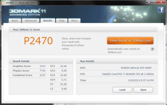This screenshot has height=105, width=167.
Task: Select the Graphics Score row
Action: (x=29, y=66)
